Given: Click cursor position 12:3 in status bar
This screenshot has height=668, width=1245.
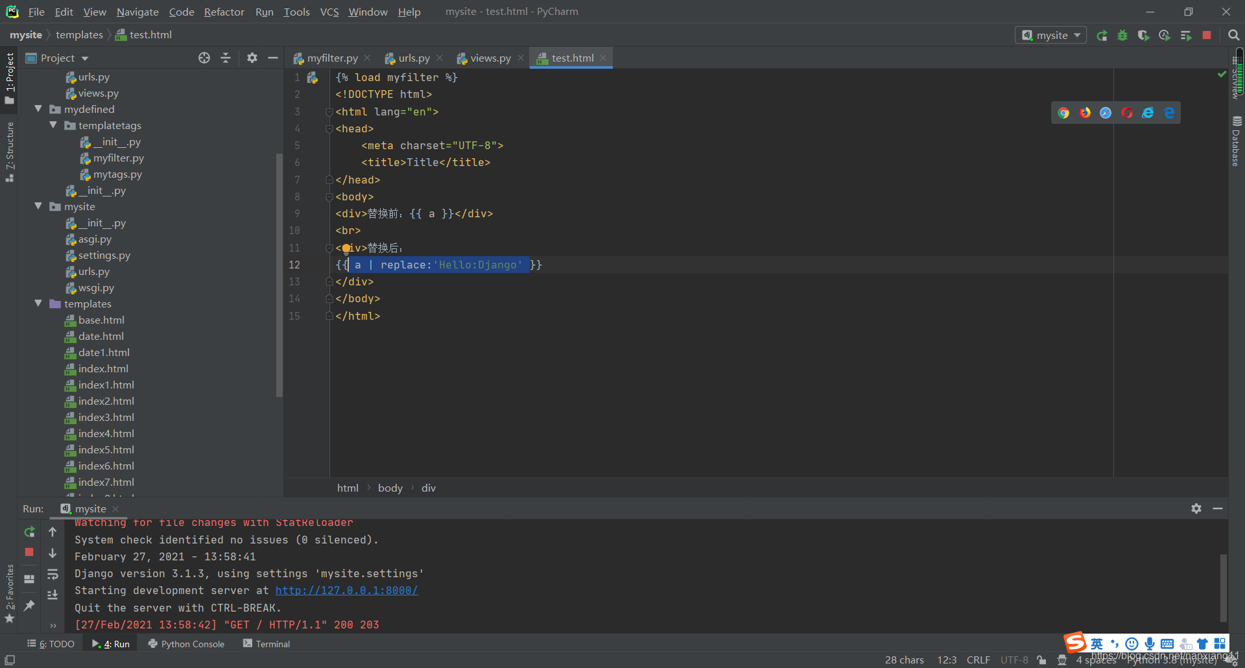Looking at the screenshot, I should point(947,660).
